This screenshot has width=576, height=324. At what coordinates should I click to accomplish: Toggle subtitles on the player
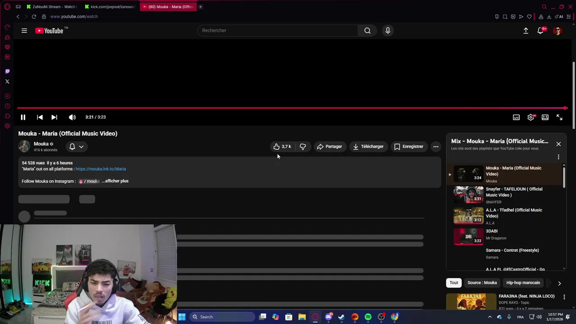[x=517, y=117]
